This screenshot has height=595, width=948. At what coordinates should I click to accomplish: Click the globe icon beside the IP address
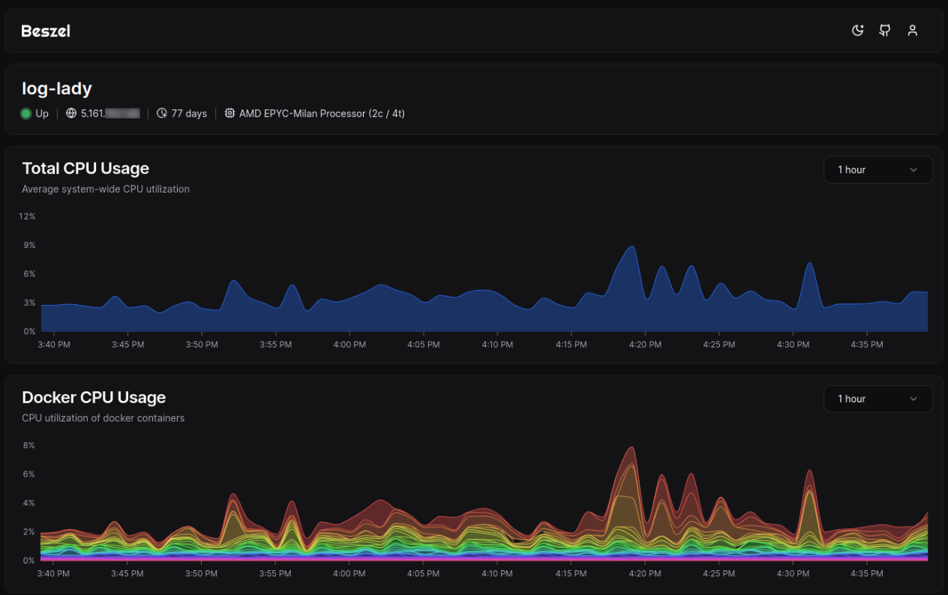click(x=71, y=114)
